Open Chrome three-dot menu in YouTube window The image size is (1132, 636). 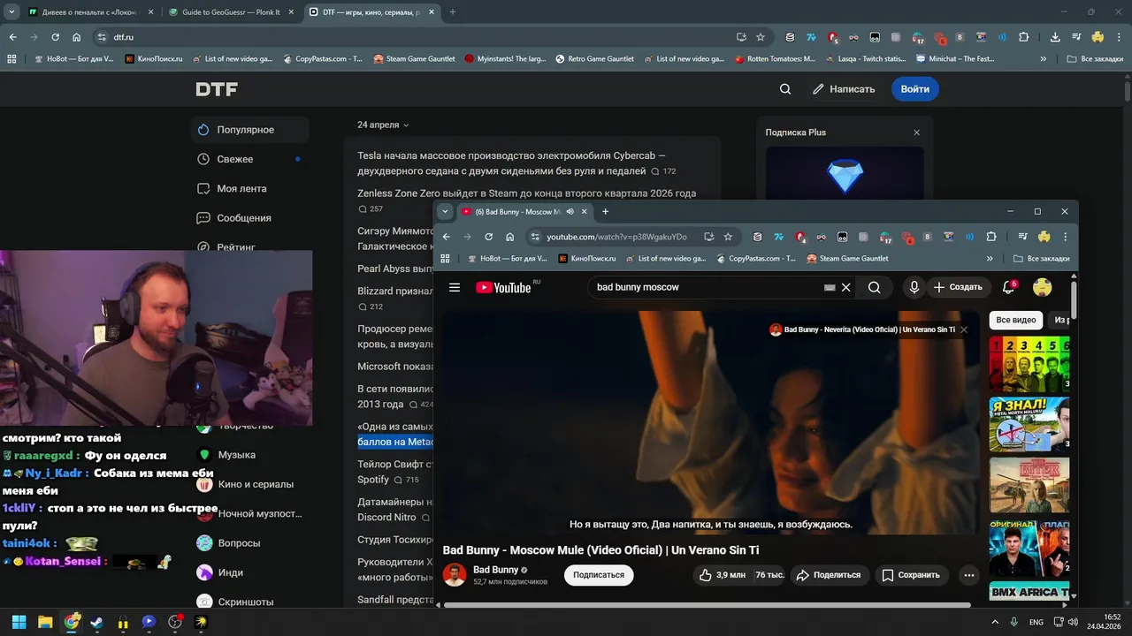(1066, 237)
